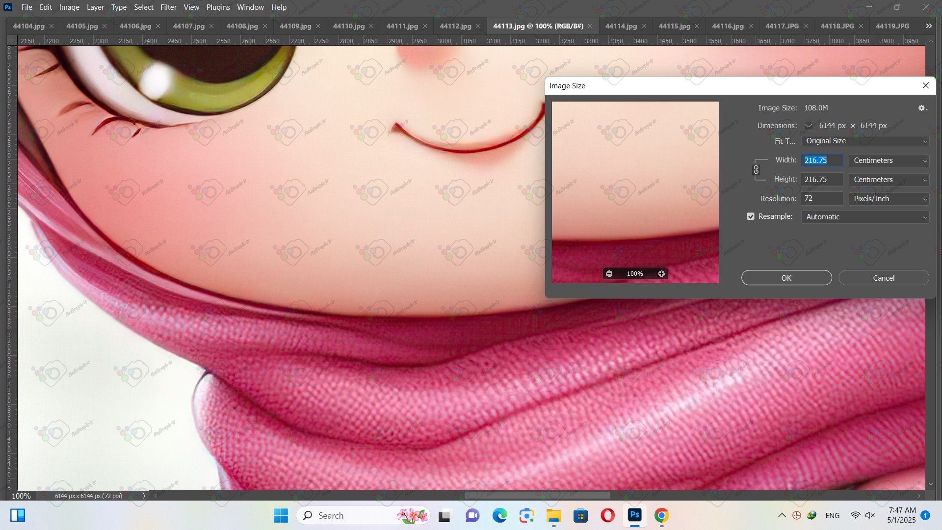Close the 44104.jpg document tab

pos(52,26)
